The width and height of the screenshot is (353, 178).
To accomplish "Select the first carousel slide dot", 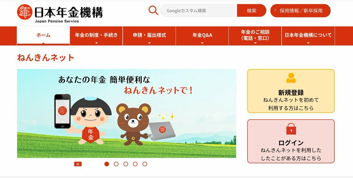I will click(107, 164).
